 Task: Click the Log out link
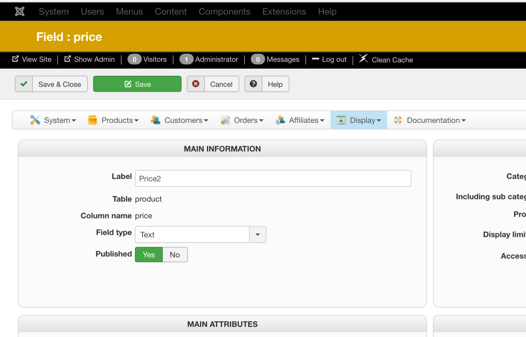[x=334, y=59]
